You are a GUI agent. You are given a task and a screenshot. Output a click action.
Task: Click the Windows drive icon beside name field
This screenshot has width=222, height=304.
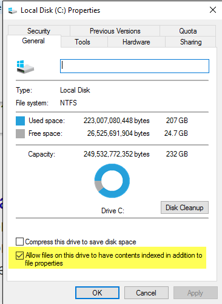coord(25,67)
